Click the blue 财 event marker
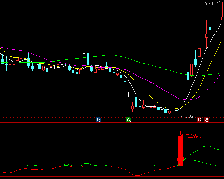The width and height of the screenshot is (224, 179). point(98,120)
